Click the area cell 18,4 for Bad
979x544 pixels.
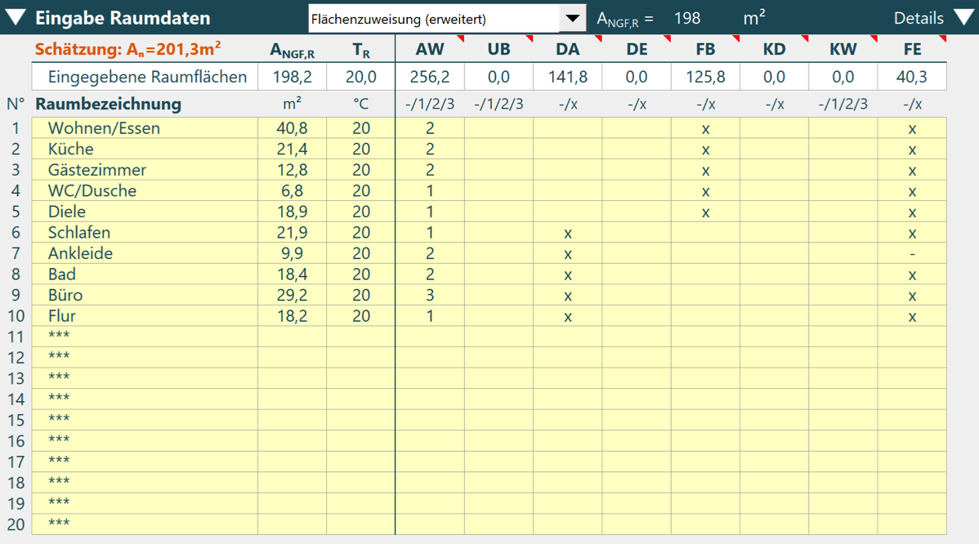click(x=293, y=274)
